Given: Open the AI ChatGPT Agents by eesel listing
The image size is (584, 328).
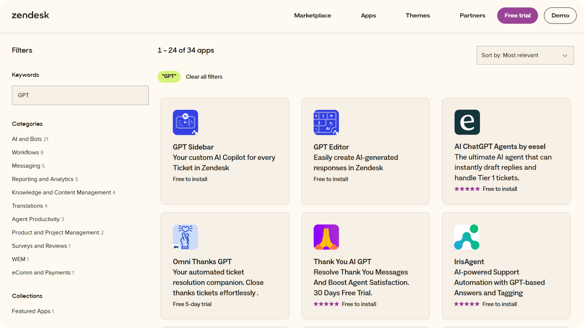Looking at the screenshot, I should (500, 146).
